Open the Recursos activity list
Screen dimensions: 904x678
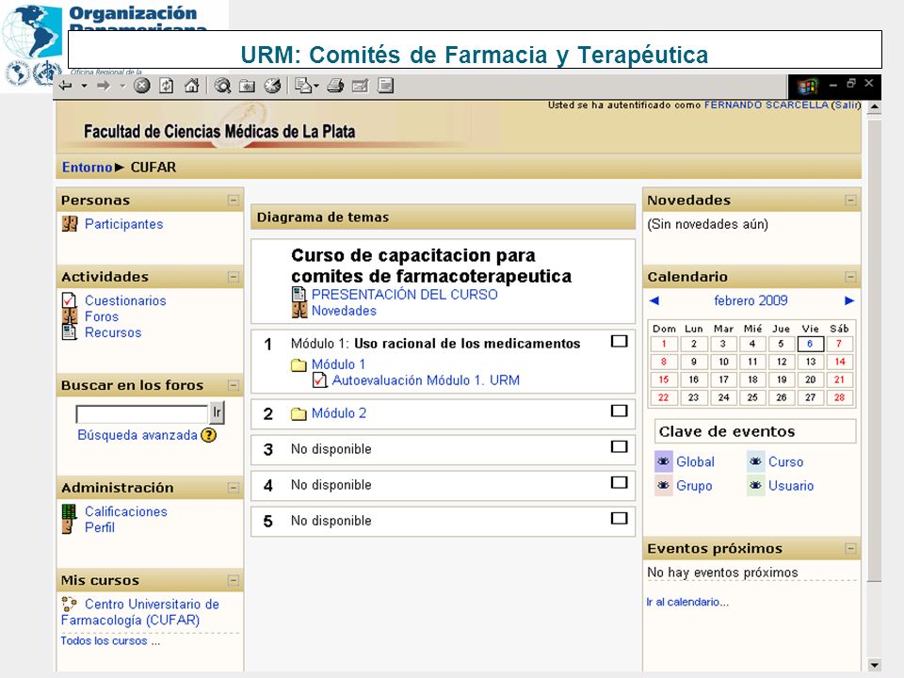(x=113, y=332)
